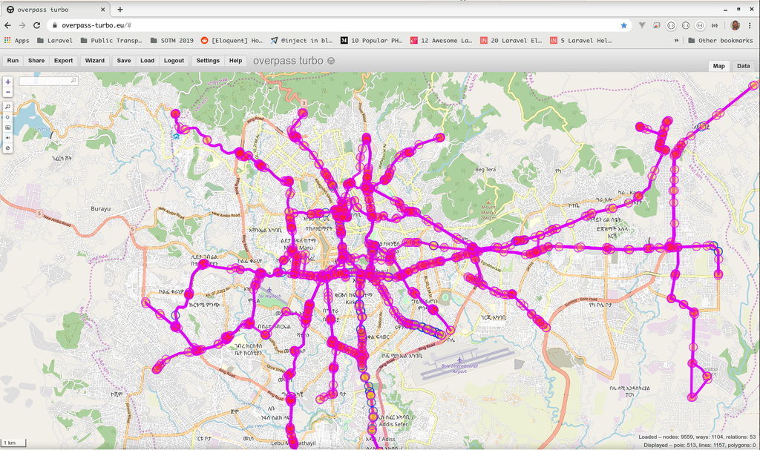Click the Burayu place label on the map

click(x=101, y=209)
